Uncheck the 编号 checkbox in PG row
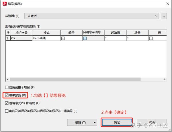 (63, 38)
